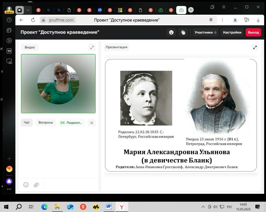The width and height of the screenshot is (266, 212).
Task: Open the sidebar tabs overview icon
Action: coord(9,30)
